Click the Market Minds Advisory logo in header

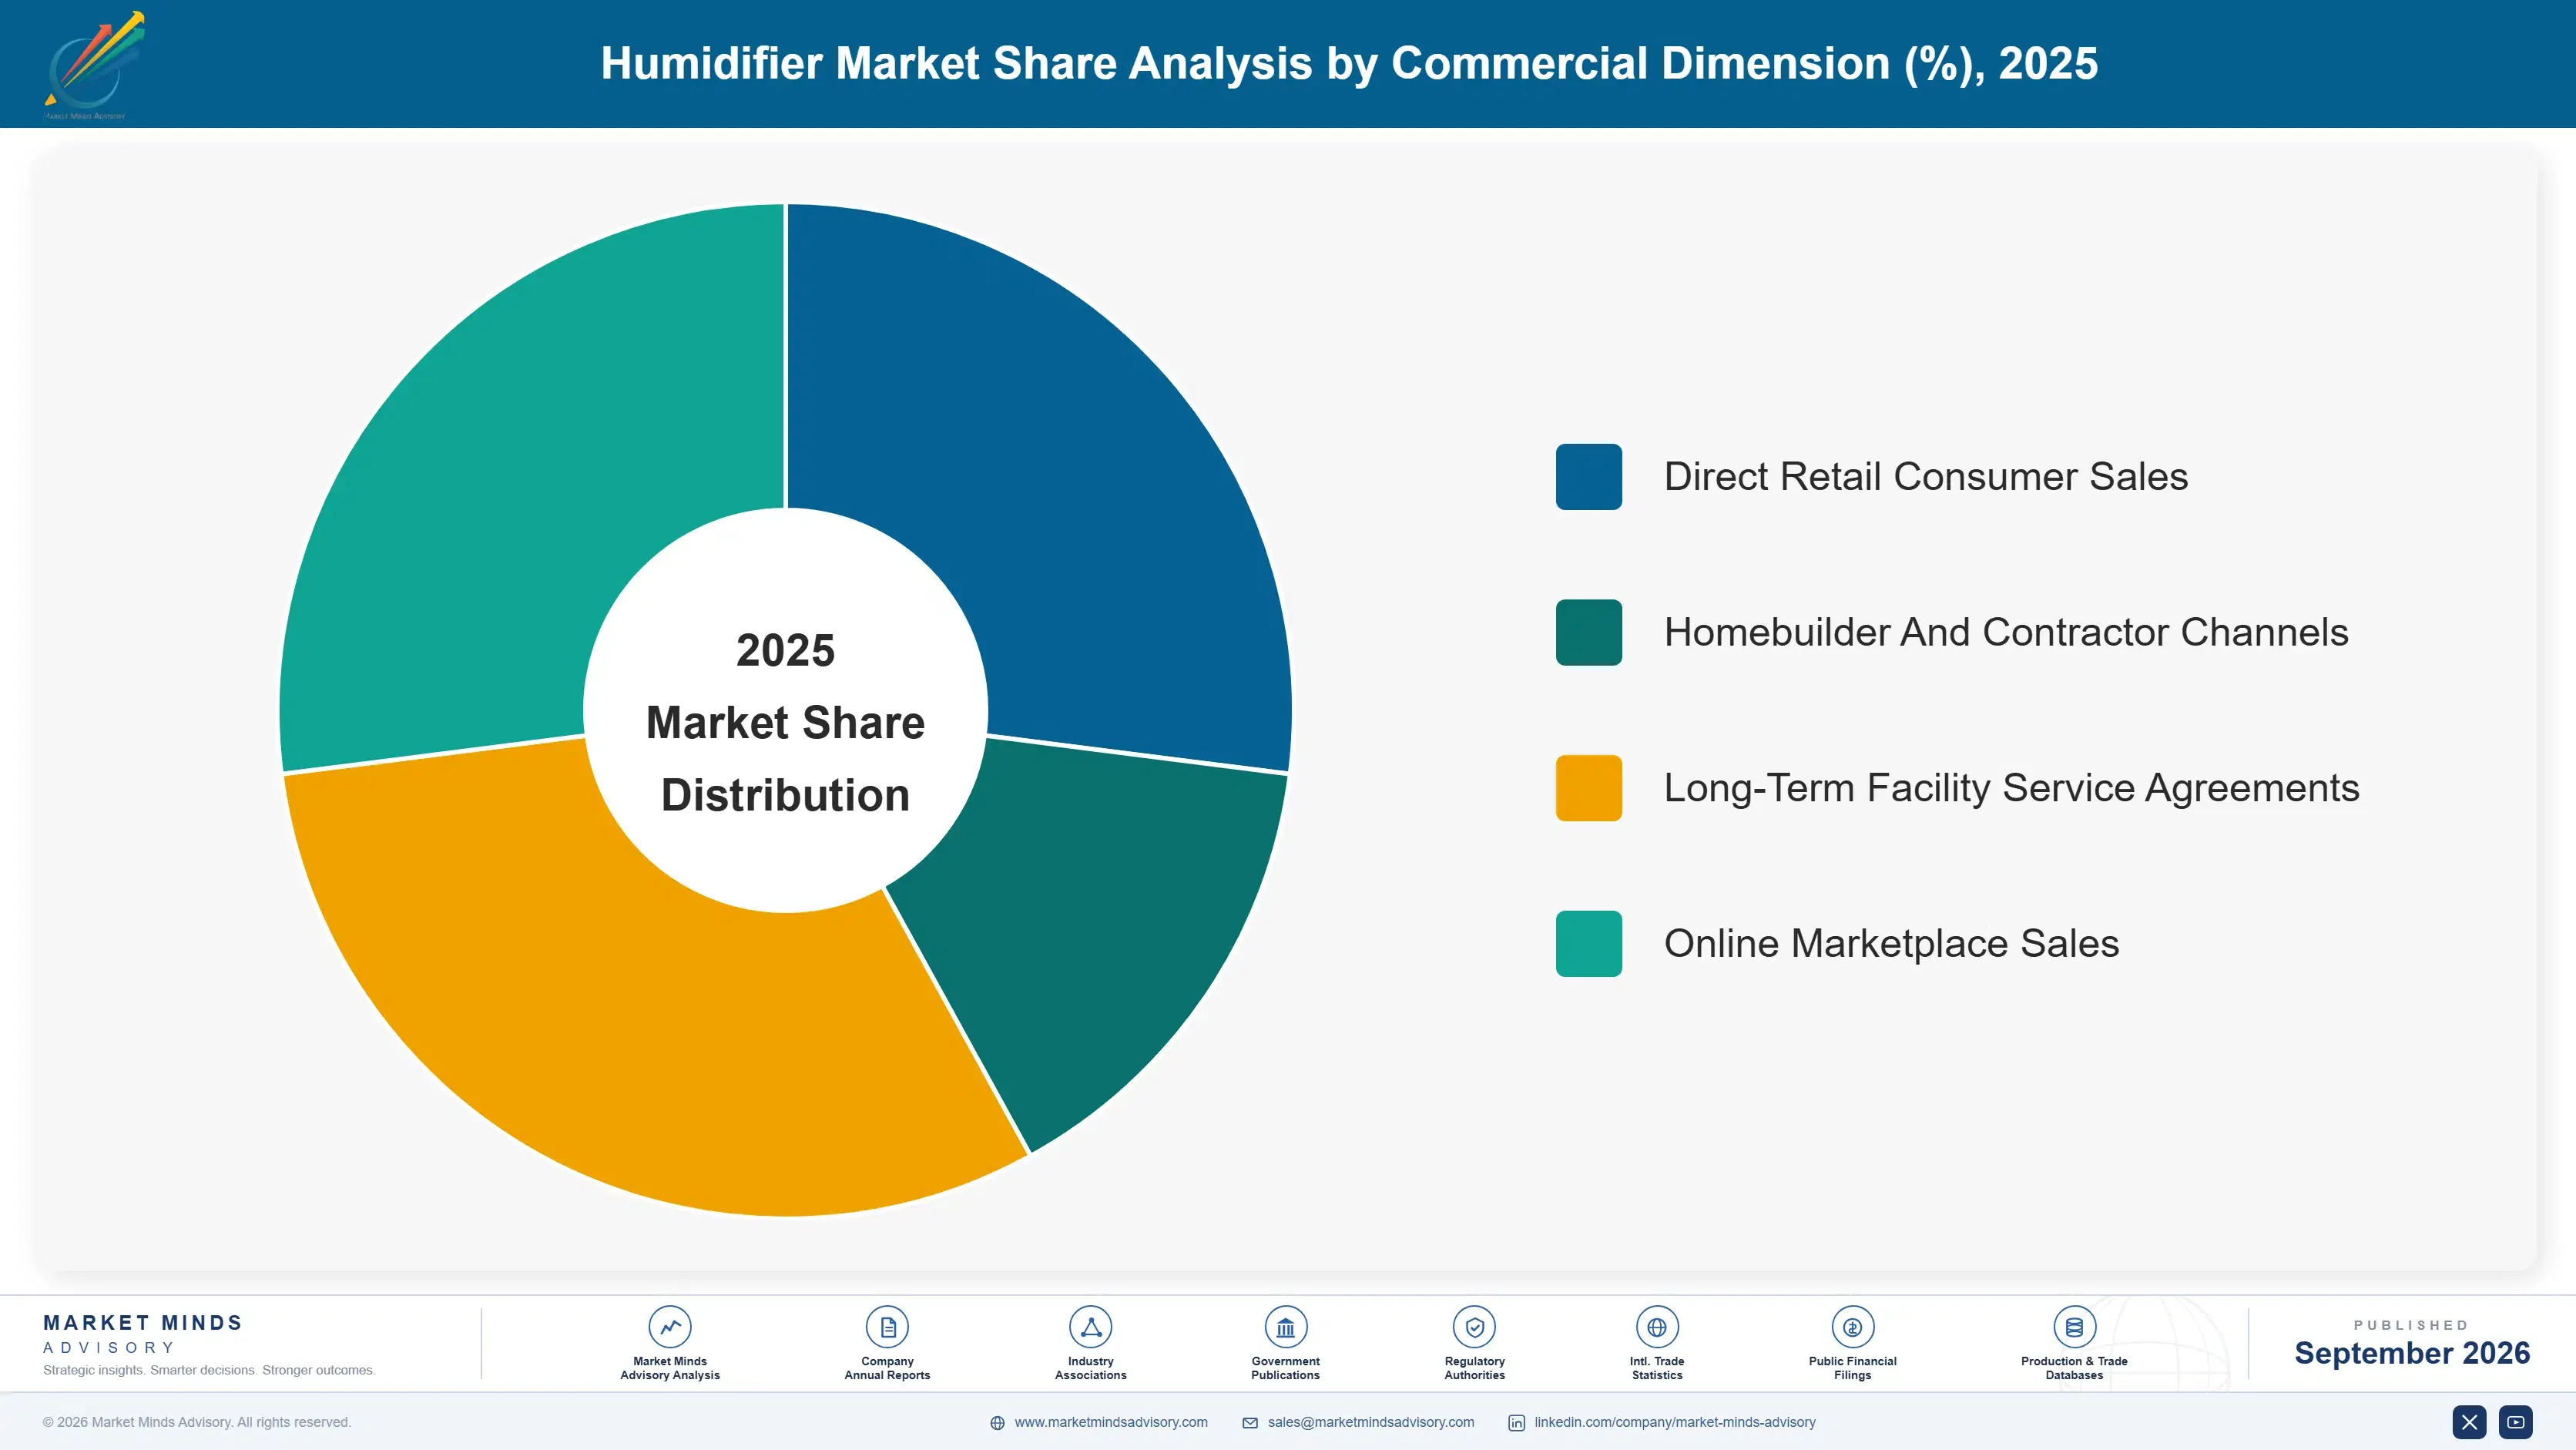[x=94, y=65]
